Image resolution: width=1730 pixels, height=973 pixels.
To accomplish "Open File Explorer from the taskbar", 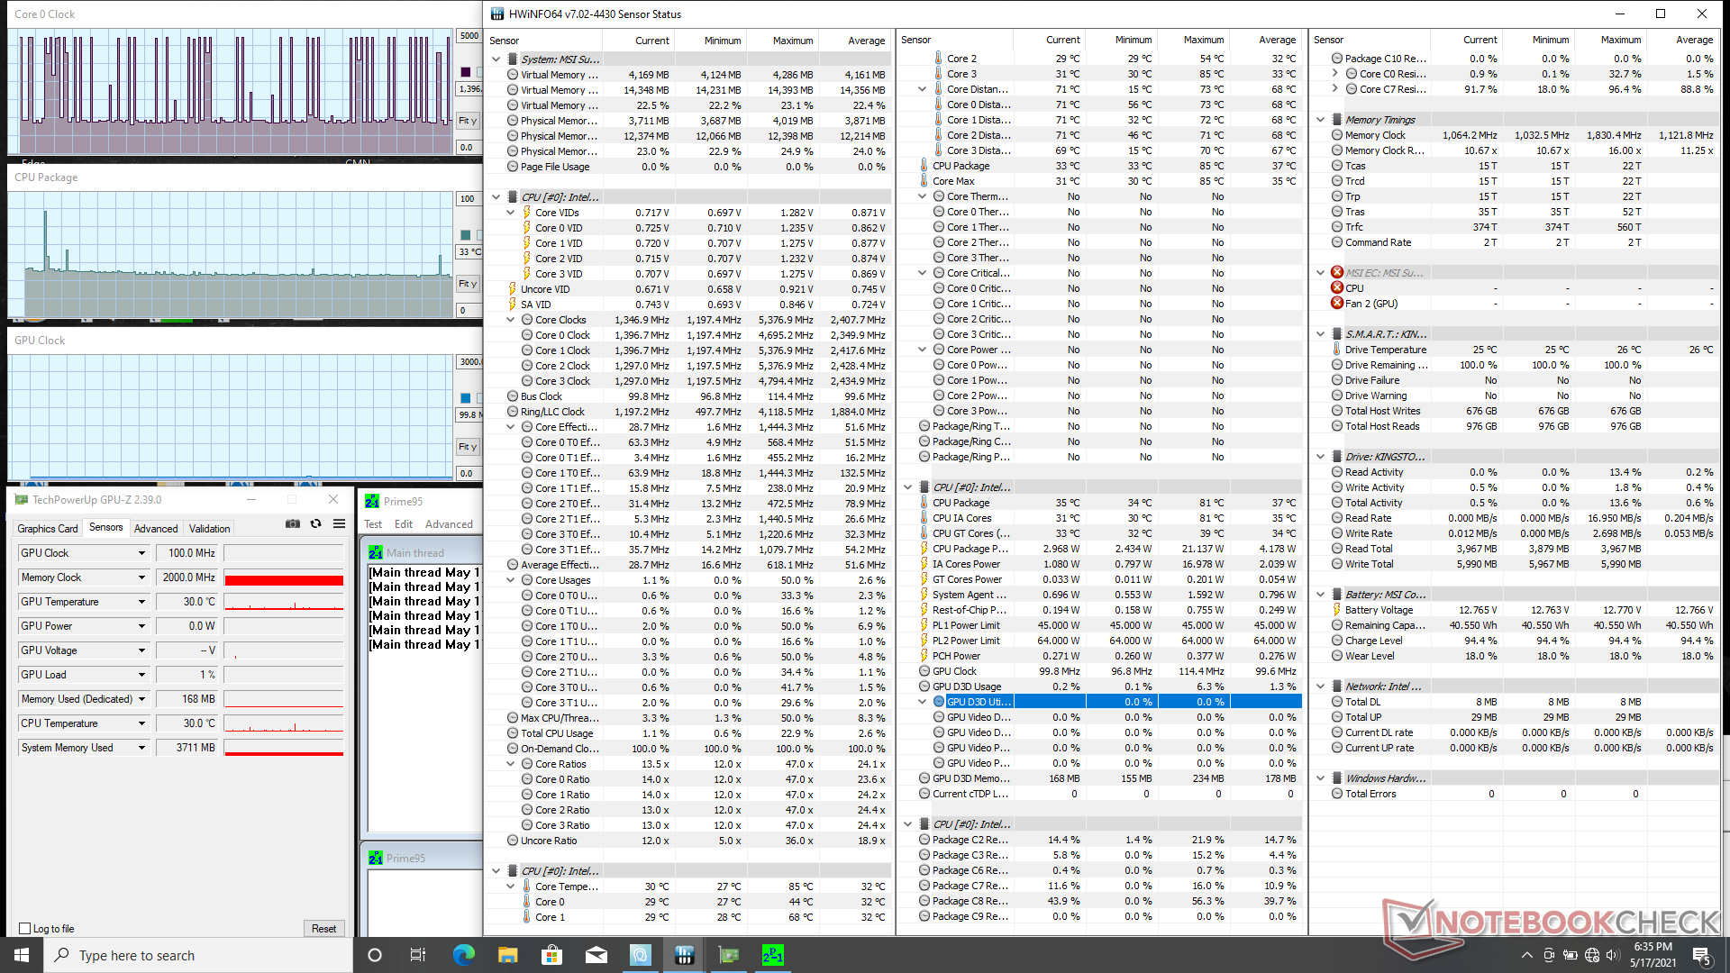I will pos(507,955).
